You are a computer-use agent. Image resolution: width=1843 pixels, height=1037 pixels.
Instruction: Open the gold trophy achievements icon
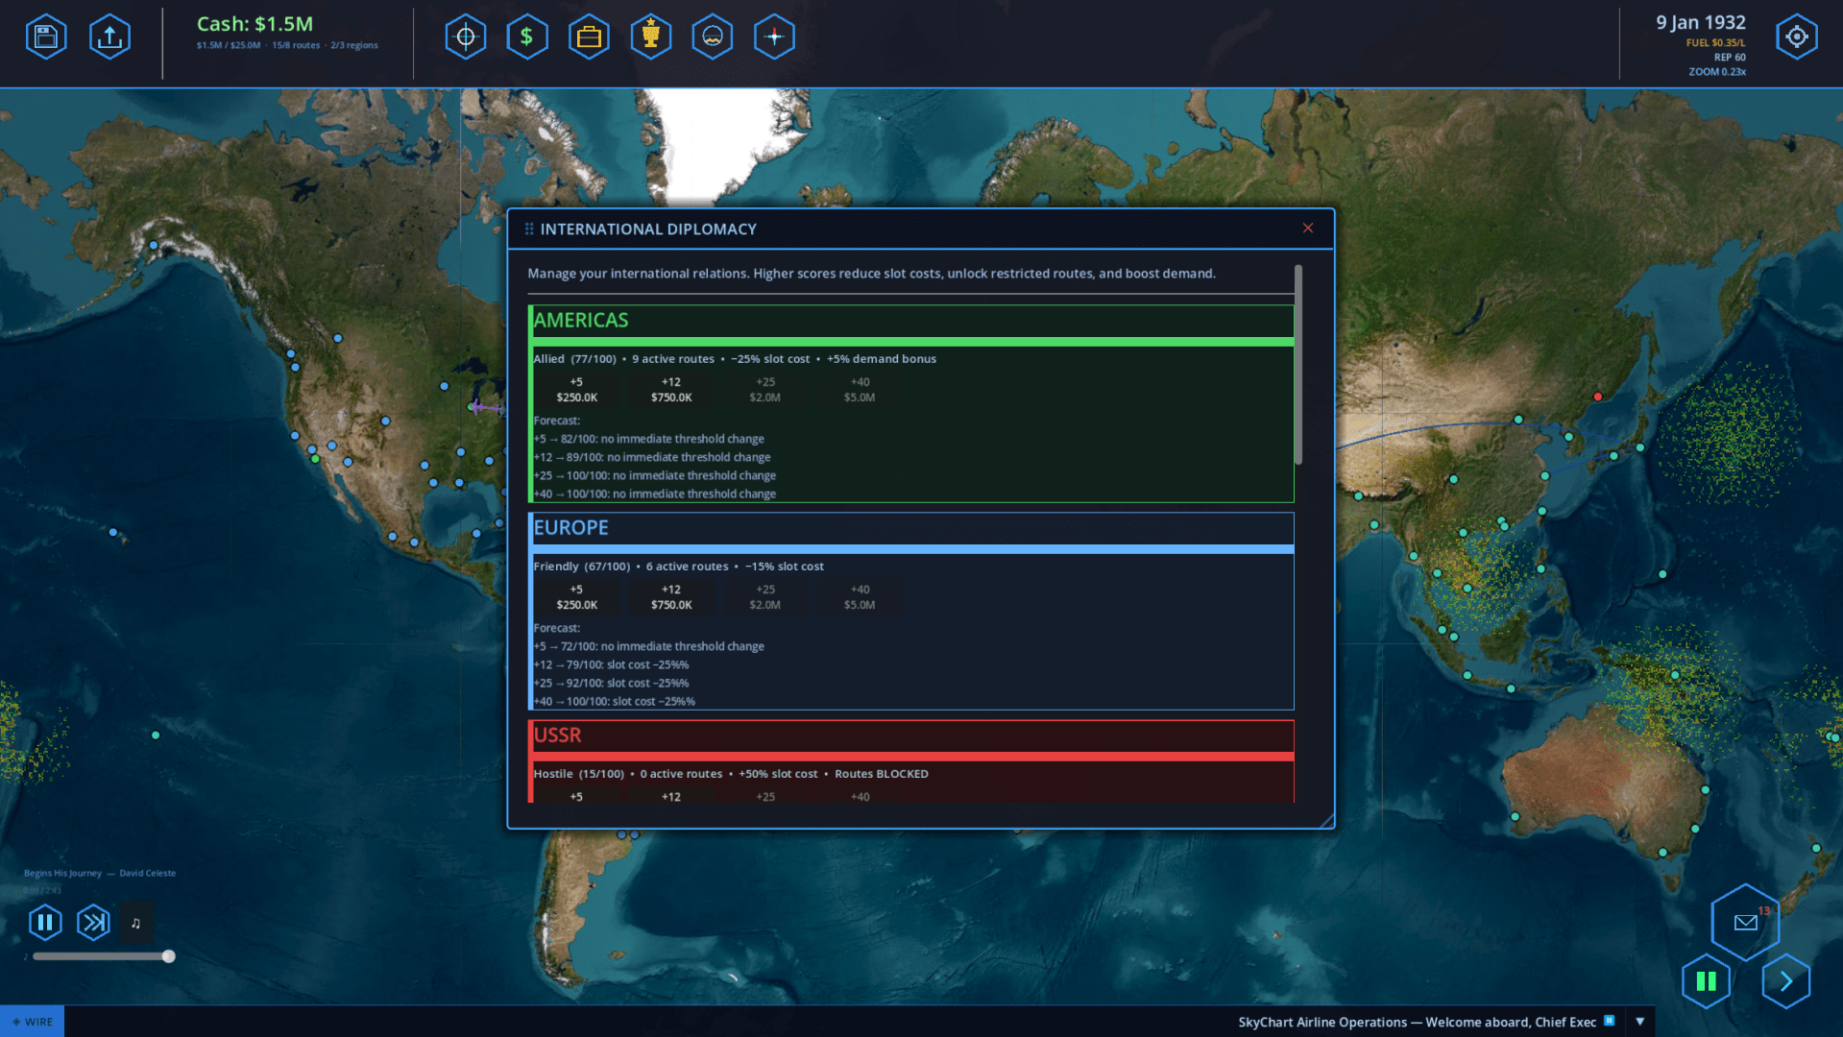click(650, 37)
